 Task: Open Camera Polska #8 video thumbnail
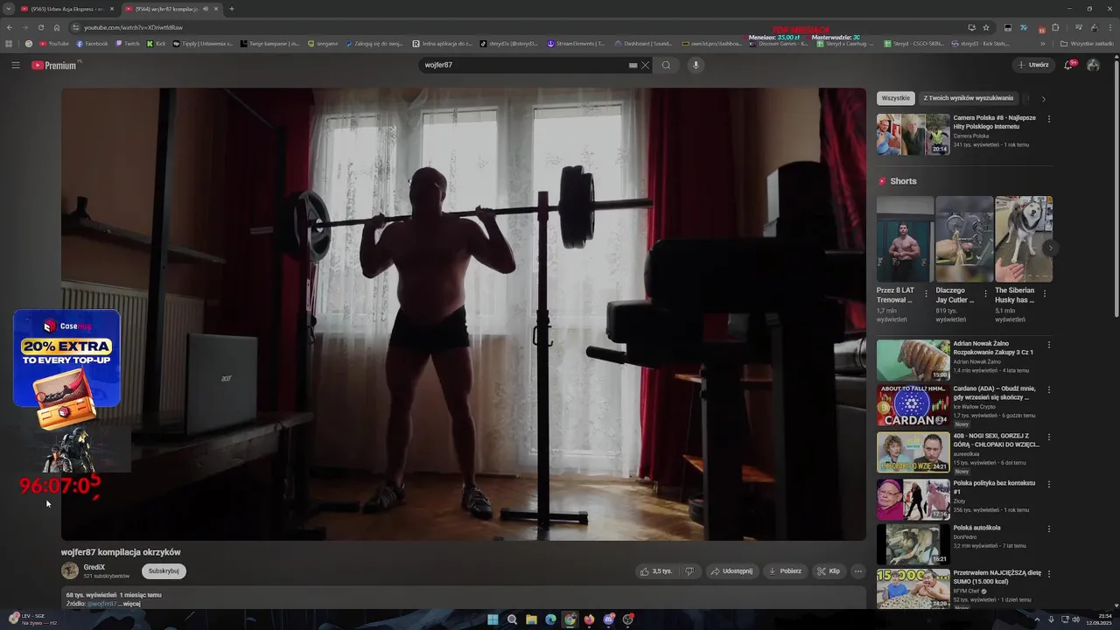point(913,134)
